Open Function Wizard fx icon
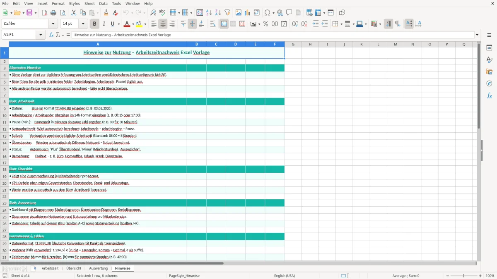 pyautogui.click(x=52, y=35)
